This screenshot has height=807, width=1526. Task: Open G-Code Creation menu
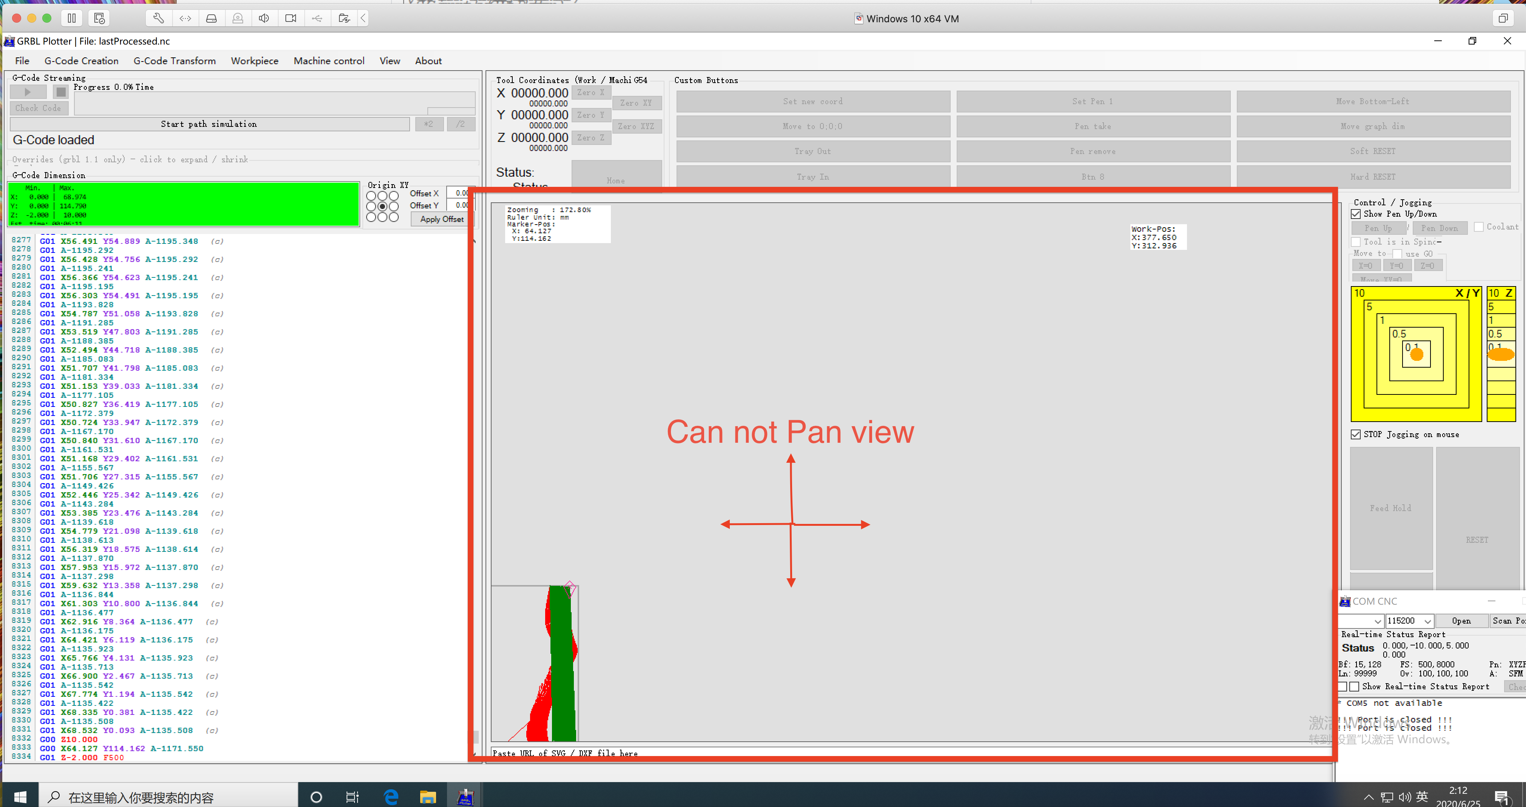tap(81, 61)
